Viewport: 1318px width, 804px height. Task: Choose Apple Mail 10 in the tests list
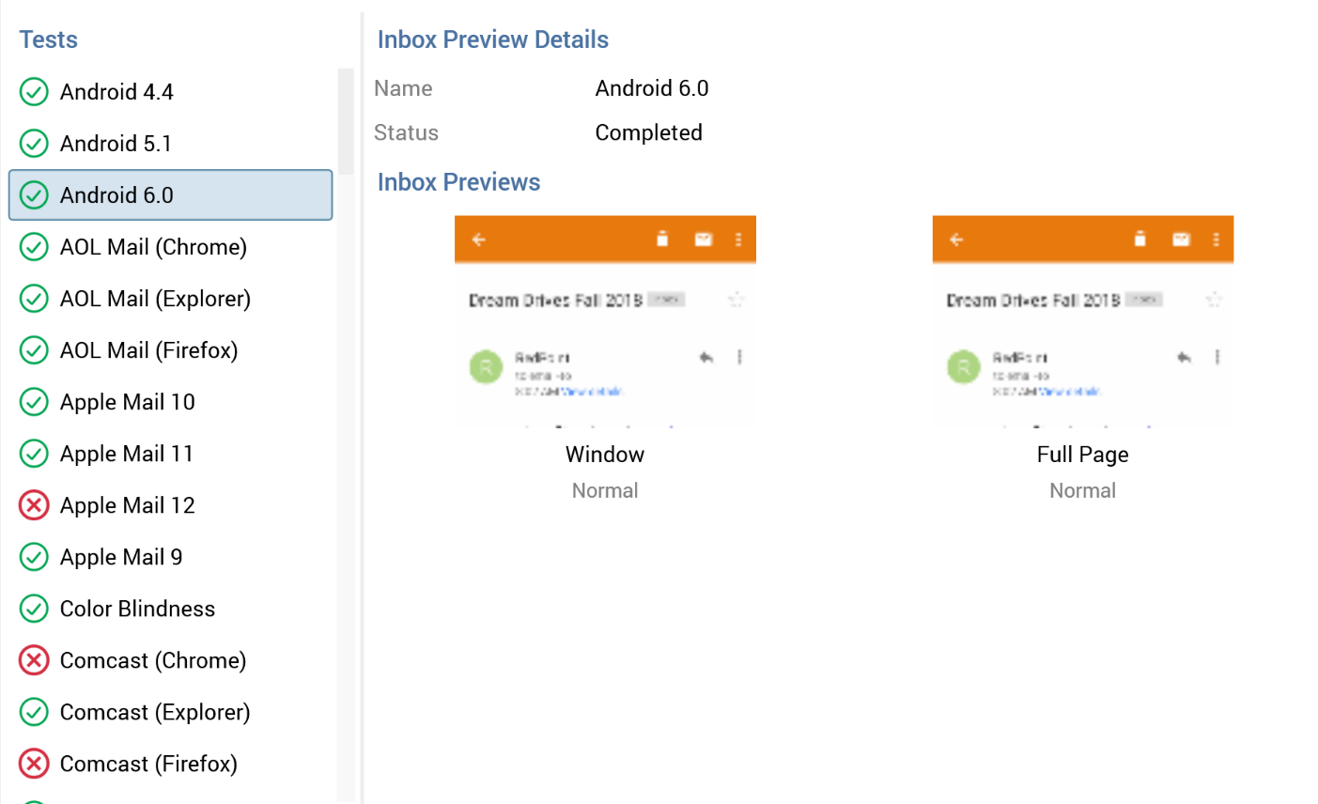click(127, 402)
